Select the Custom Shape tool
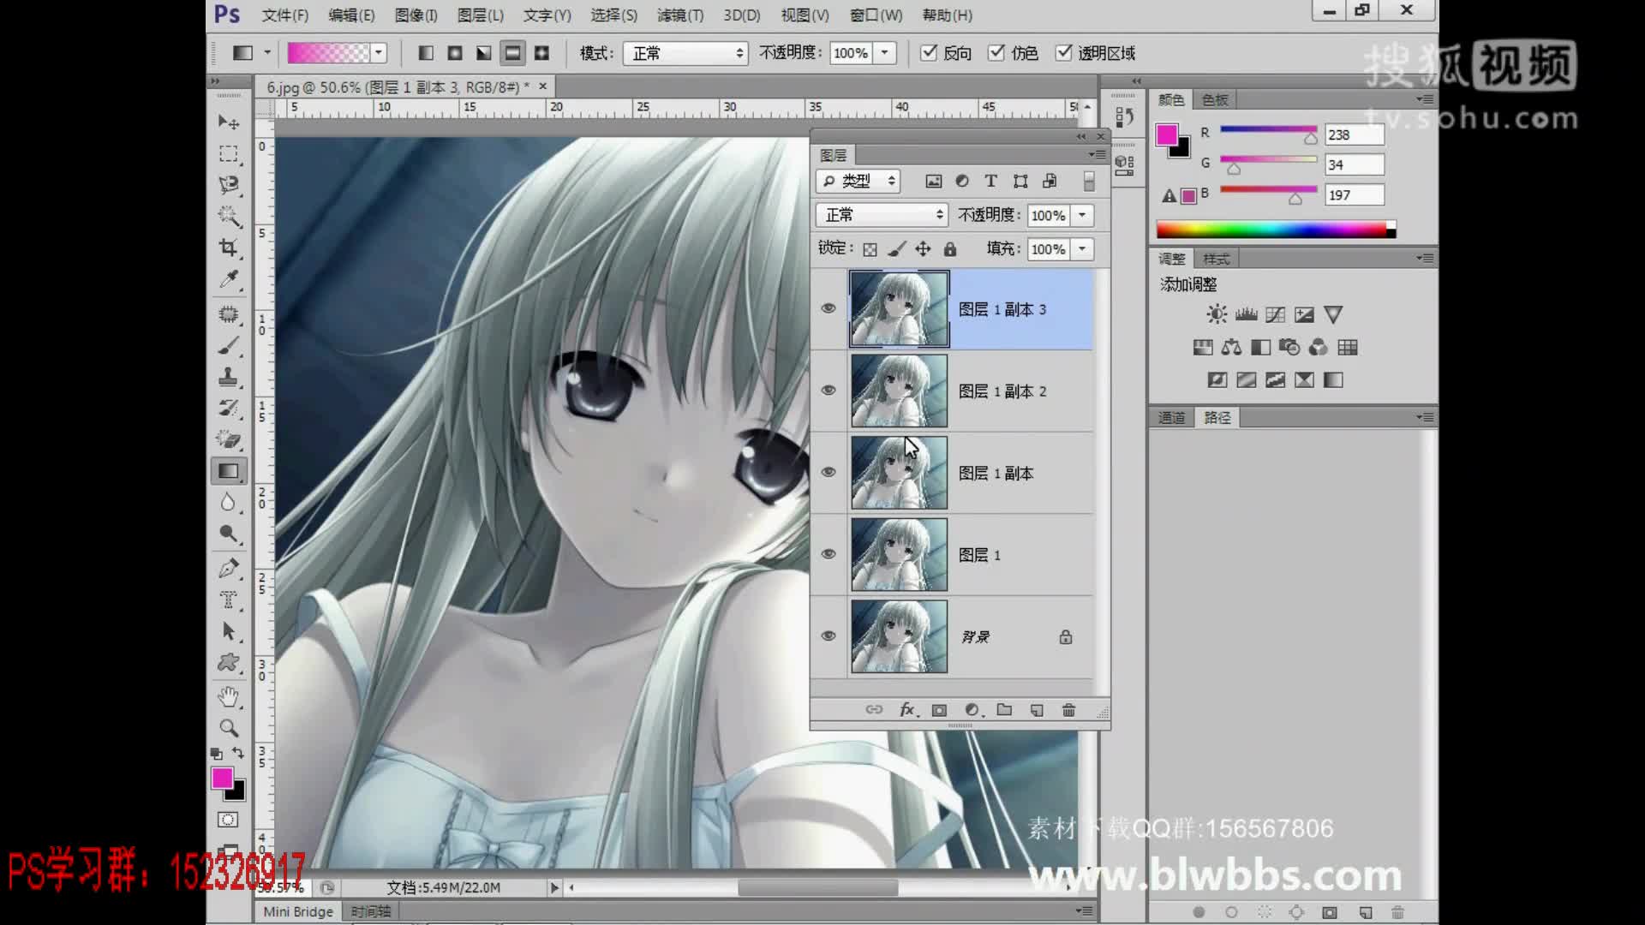The height and width of the screenshot is (925, 1645). click(228, 663)
